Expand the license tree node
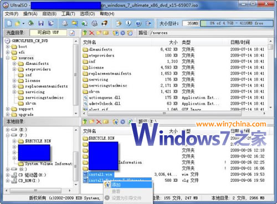The image size is (277, 204). point(14,80)
